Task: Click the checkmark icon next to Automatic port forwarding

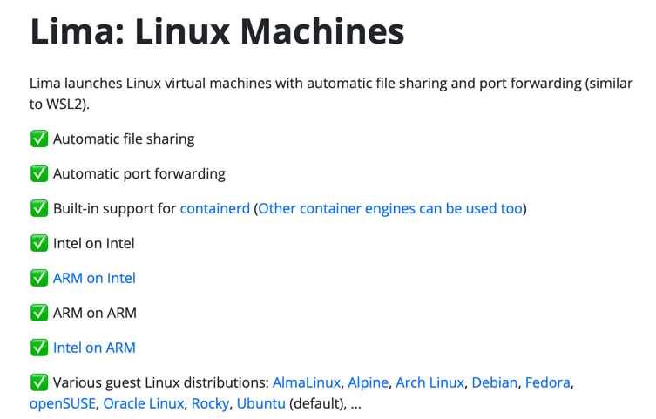Action: pyautogui.click(x=39, y=173)
